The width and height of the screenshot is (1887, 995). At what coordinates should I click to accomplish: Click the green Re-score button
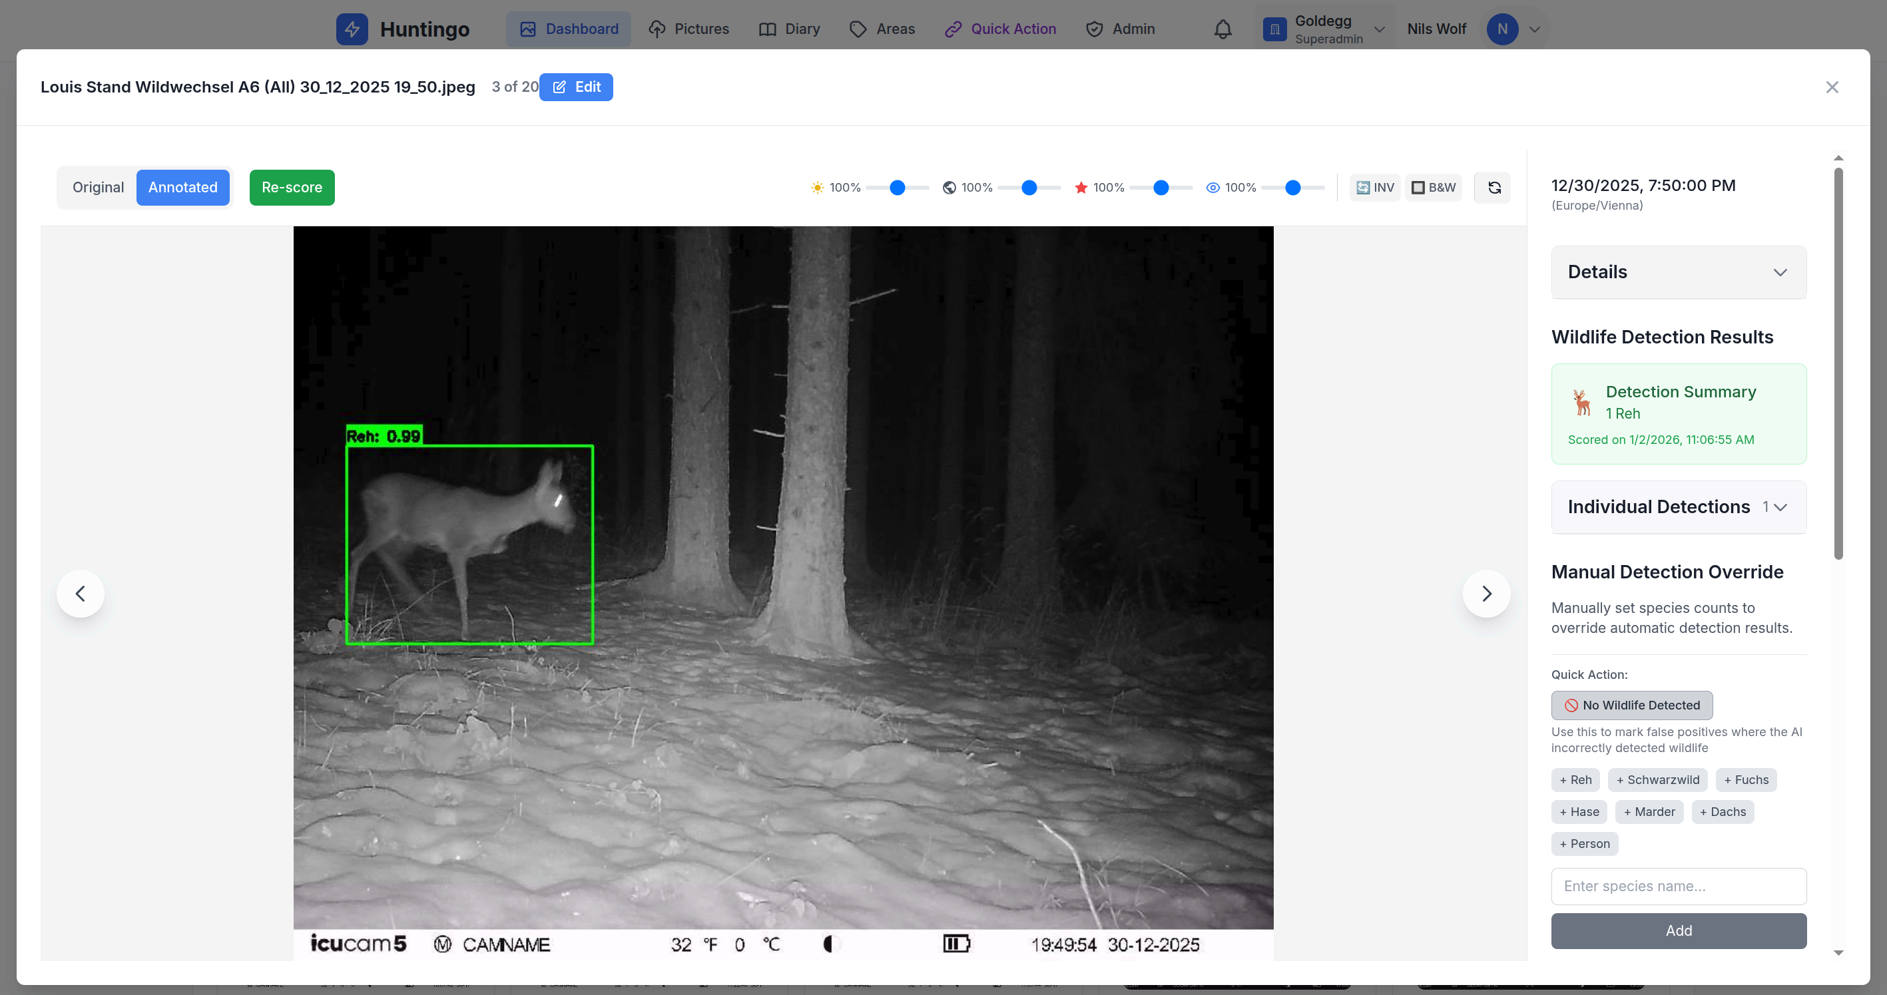click(x=292, y=188)
